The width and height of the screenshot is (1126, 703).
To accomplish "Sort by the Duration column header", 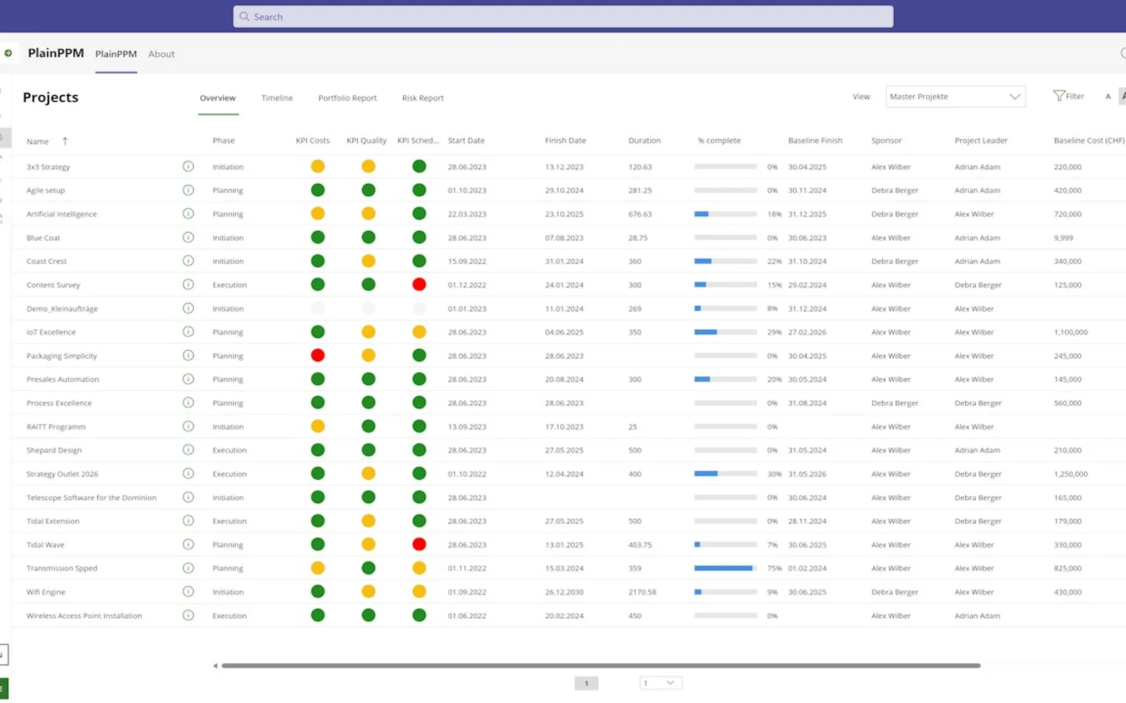I will point(645,141).
